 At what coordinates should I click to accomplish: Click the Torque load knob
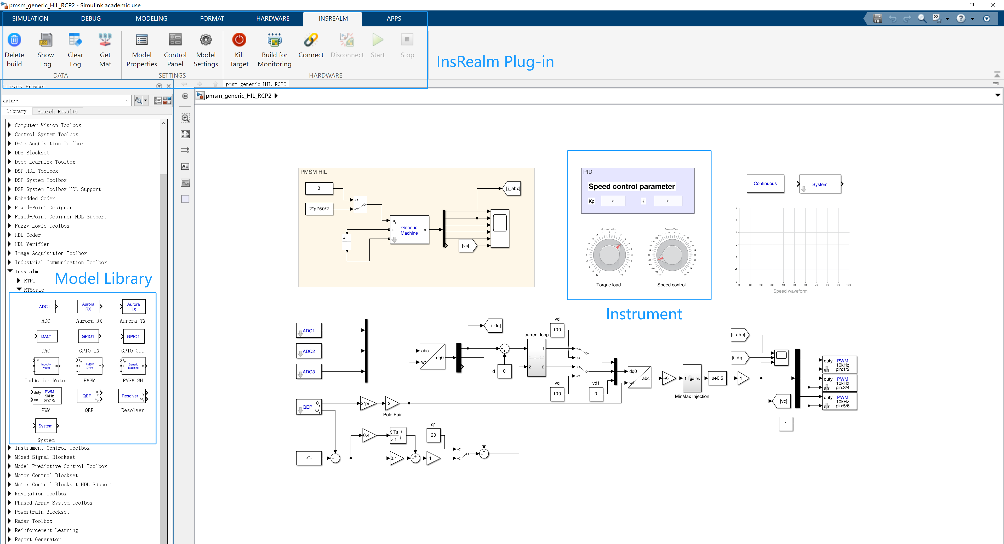click(x=609, y=255)
